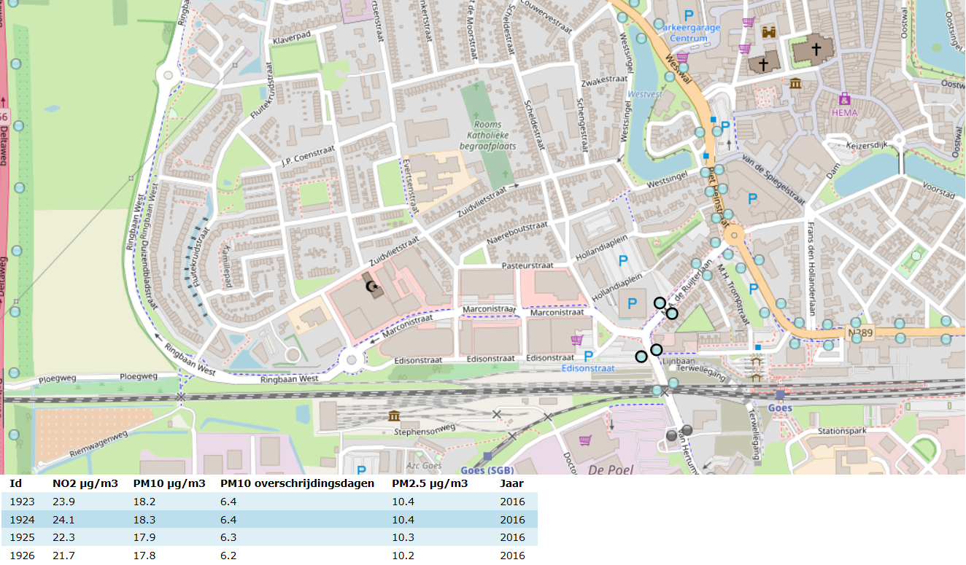966x565 pixels.
Task: Select the highlighted marker left of Lijnbaan by Edisonstraat P
Action: click(x=641, y=356)
